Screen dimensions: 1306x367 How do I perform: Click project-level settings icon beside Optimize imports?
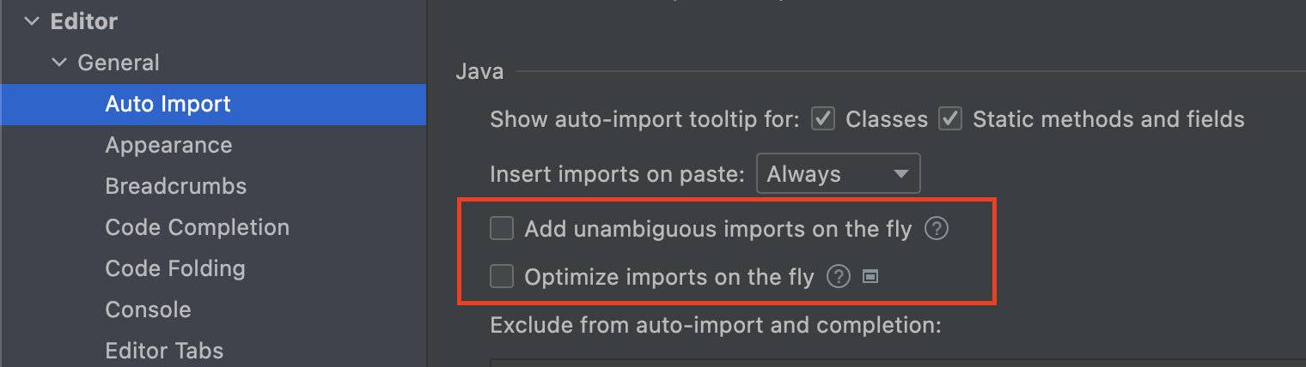click(870, 277)
